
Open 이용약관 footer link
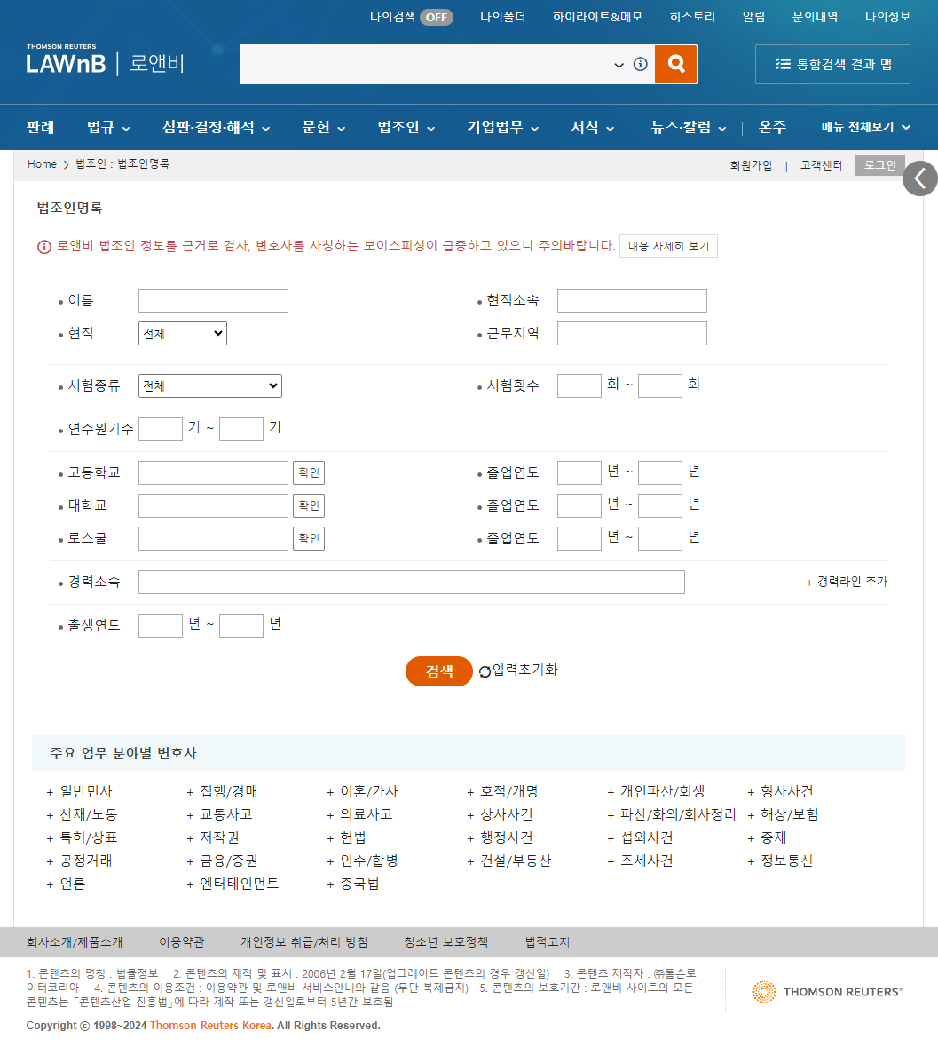tap(181, 942)
